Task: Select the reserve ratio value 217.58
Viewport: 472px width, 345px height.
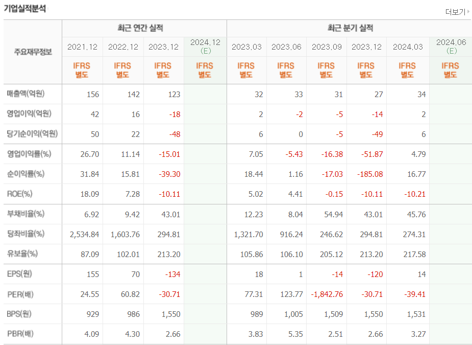Action: (x=414, y=254)
